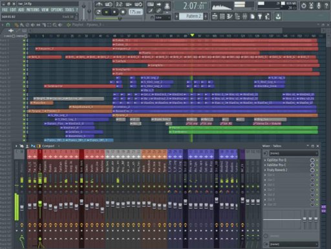Click the record button in transport
The height and width of the screenshot is (249, 331).
(123, 12)
